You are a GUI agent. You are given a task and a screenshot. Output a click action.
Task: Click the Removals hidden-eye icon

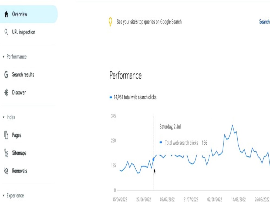[x=6, y=171]
